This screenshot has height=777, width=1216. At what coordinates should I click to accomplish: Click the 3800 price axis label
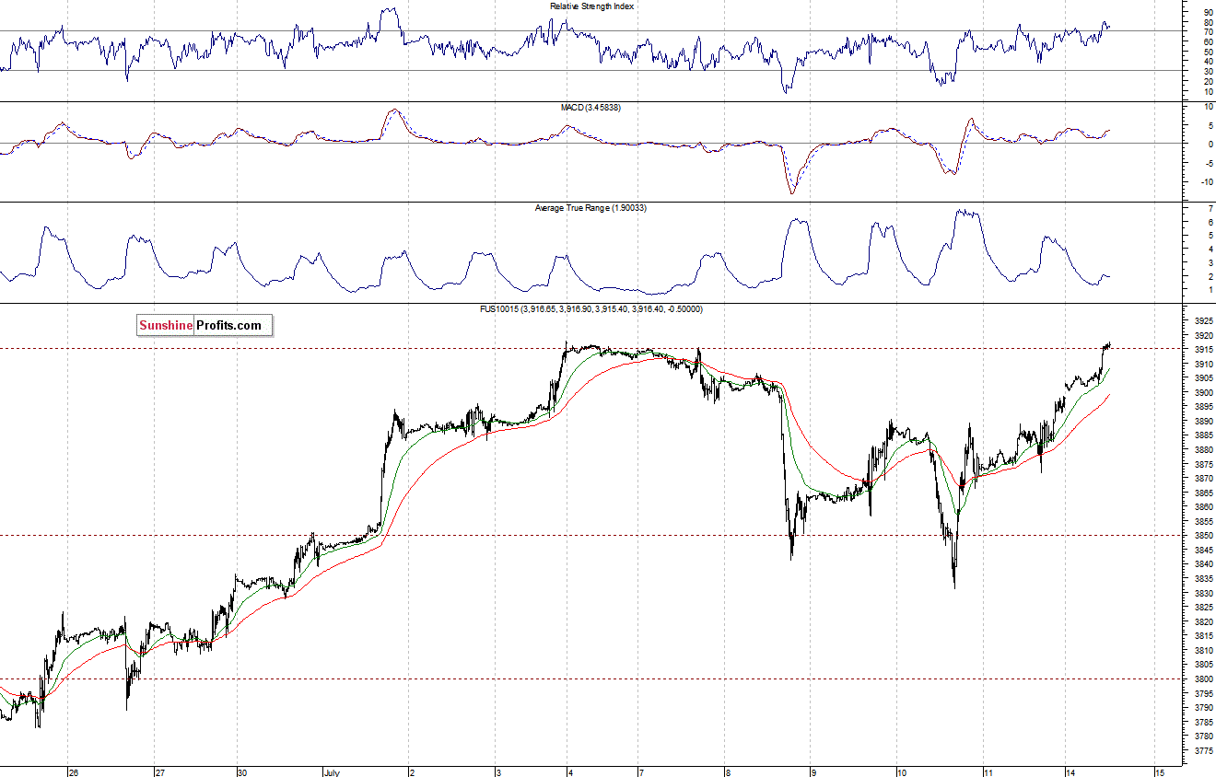1203,678
